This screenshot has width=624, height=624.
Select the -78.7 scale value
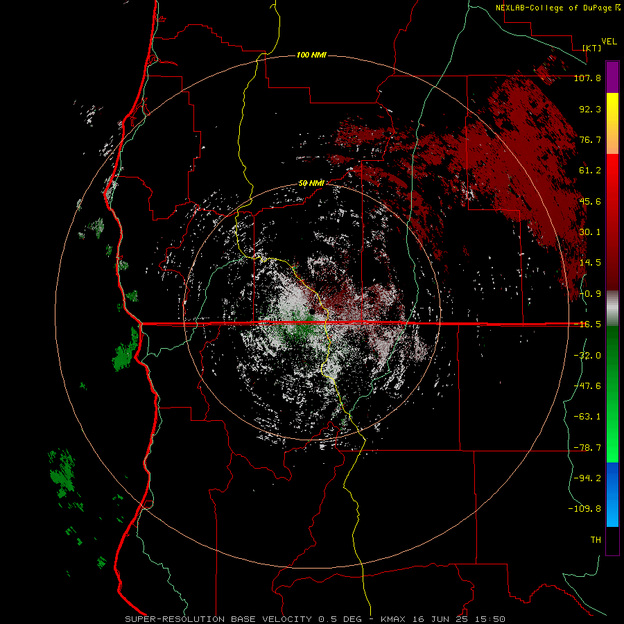587,448
